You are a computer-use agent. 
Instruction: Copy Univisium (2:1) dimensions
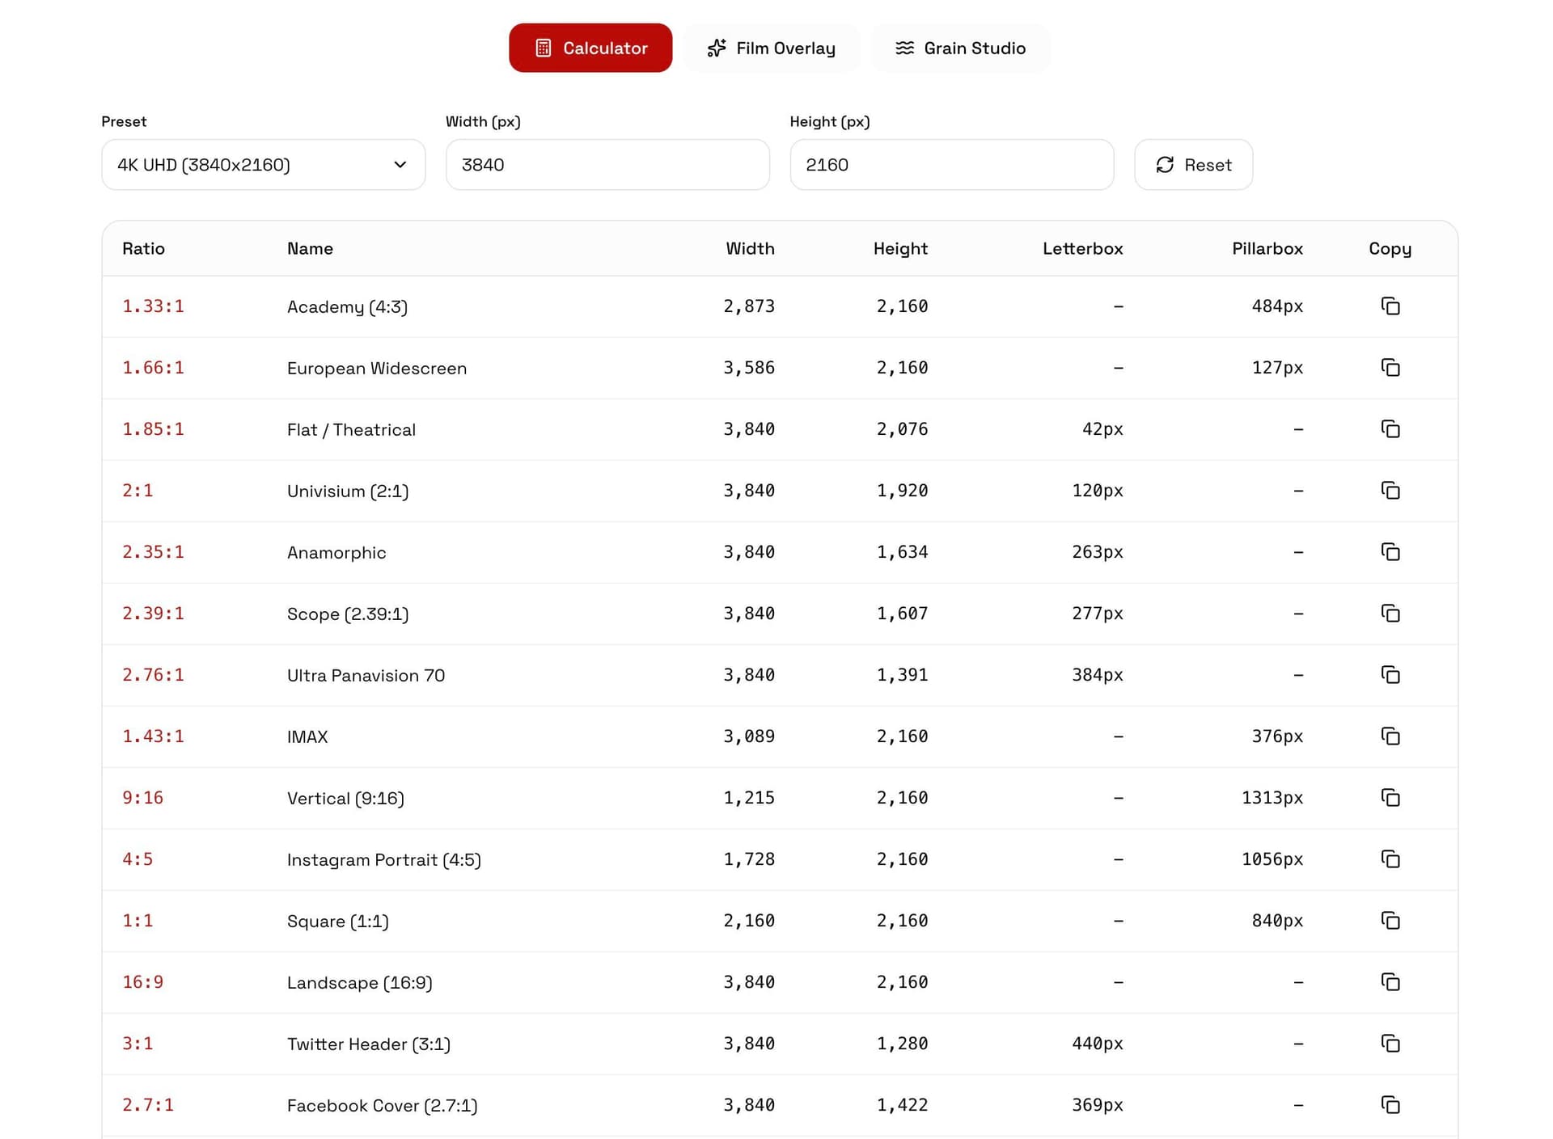coord(1390,491)
